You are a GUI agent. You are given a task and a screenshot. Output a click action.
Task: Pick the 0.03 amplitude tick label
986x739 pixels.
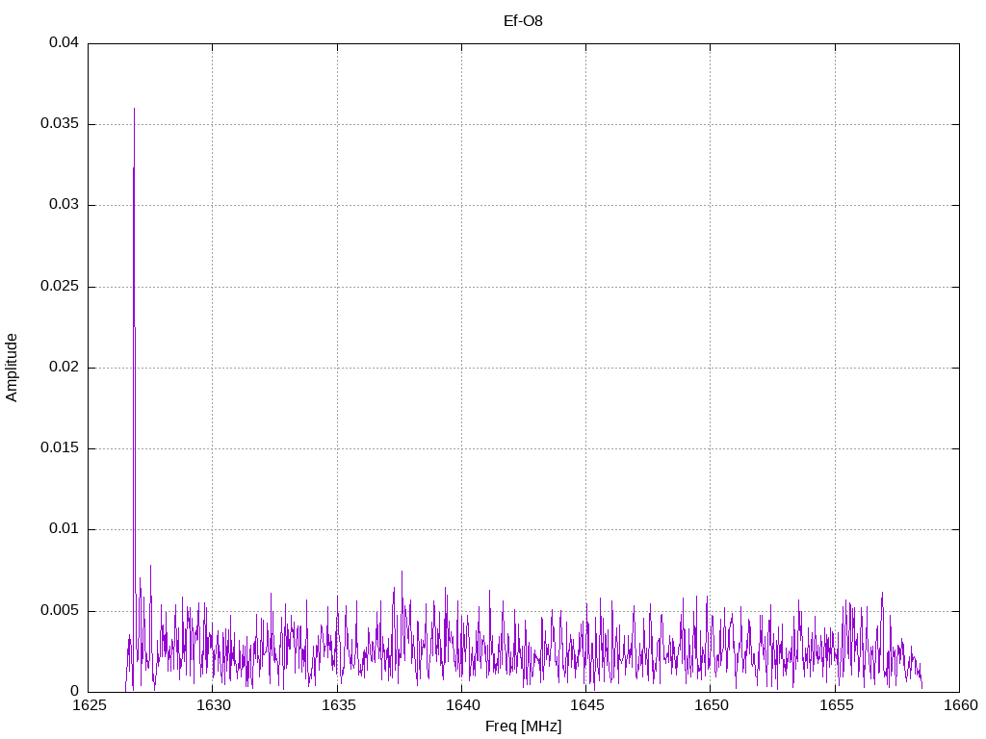64,205
